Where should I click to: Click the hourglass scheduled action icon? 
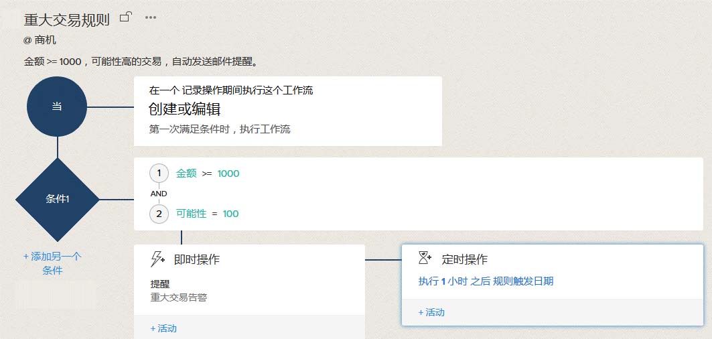426,259
